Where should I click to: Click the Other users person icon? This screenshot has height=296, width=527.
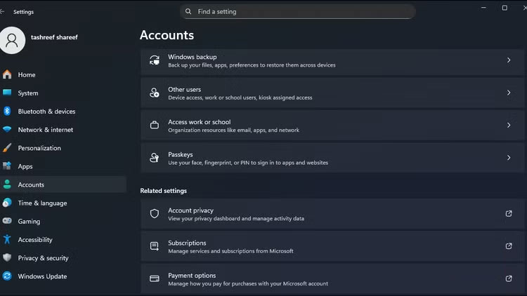pyautogui.click(x=155, y=93)
